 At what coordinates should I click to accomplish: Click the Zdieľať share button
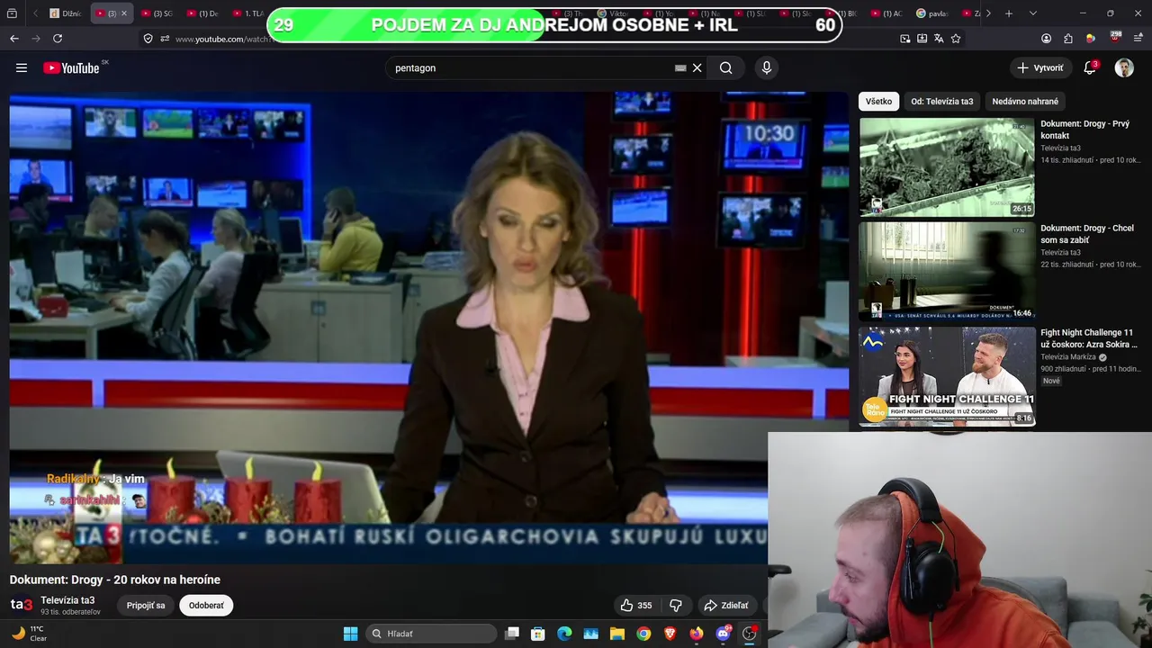tap(726, 606)
